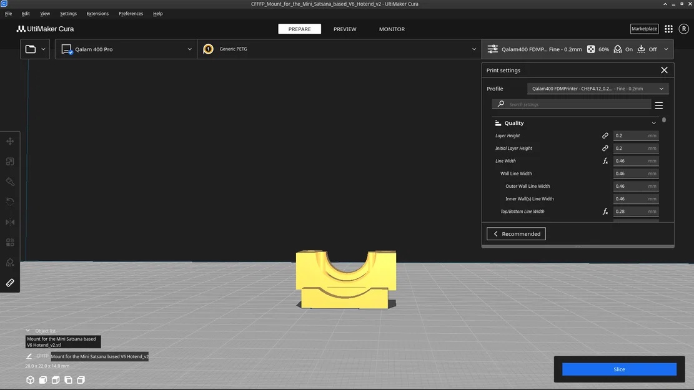Select the Move tool in left toolbar
Screen dimensions: 694x390
click(x=10, y=142)
